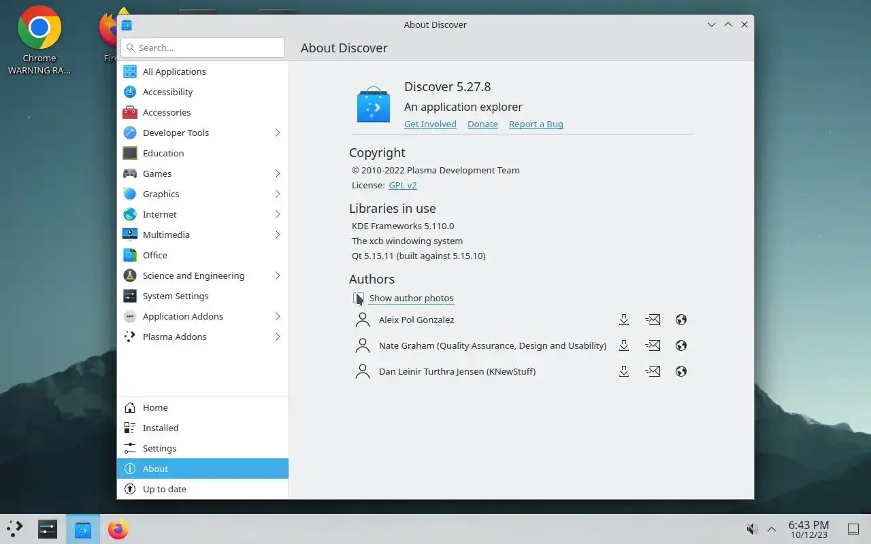The width and height of the screenshot is (871, 544).
Task: Open the application launcher in taskbar
Action: 15,529
